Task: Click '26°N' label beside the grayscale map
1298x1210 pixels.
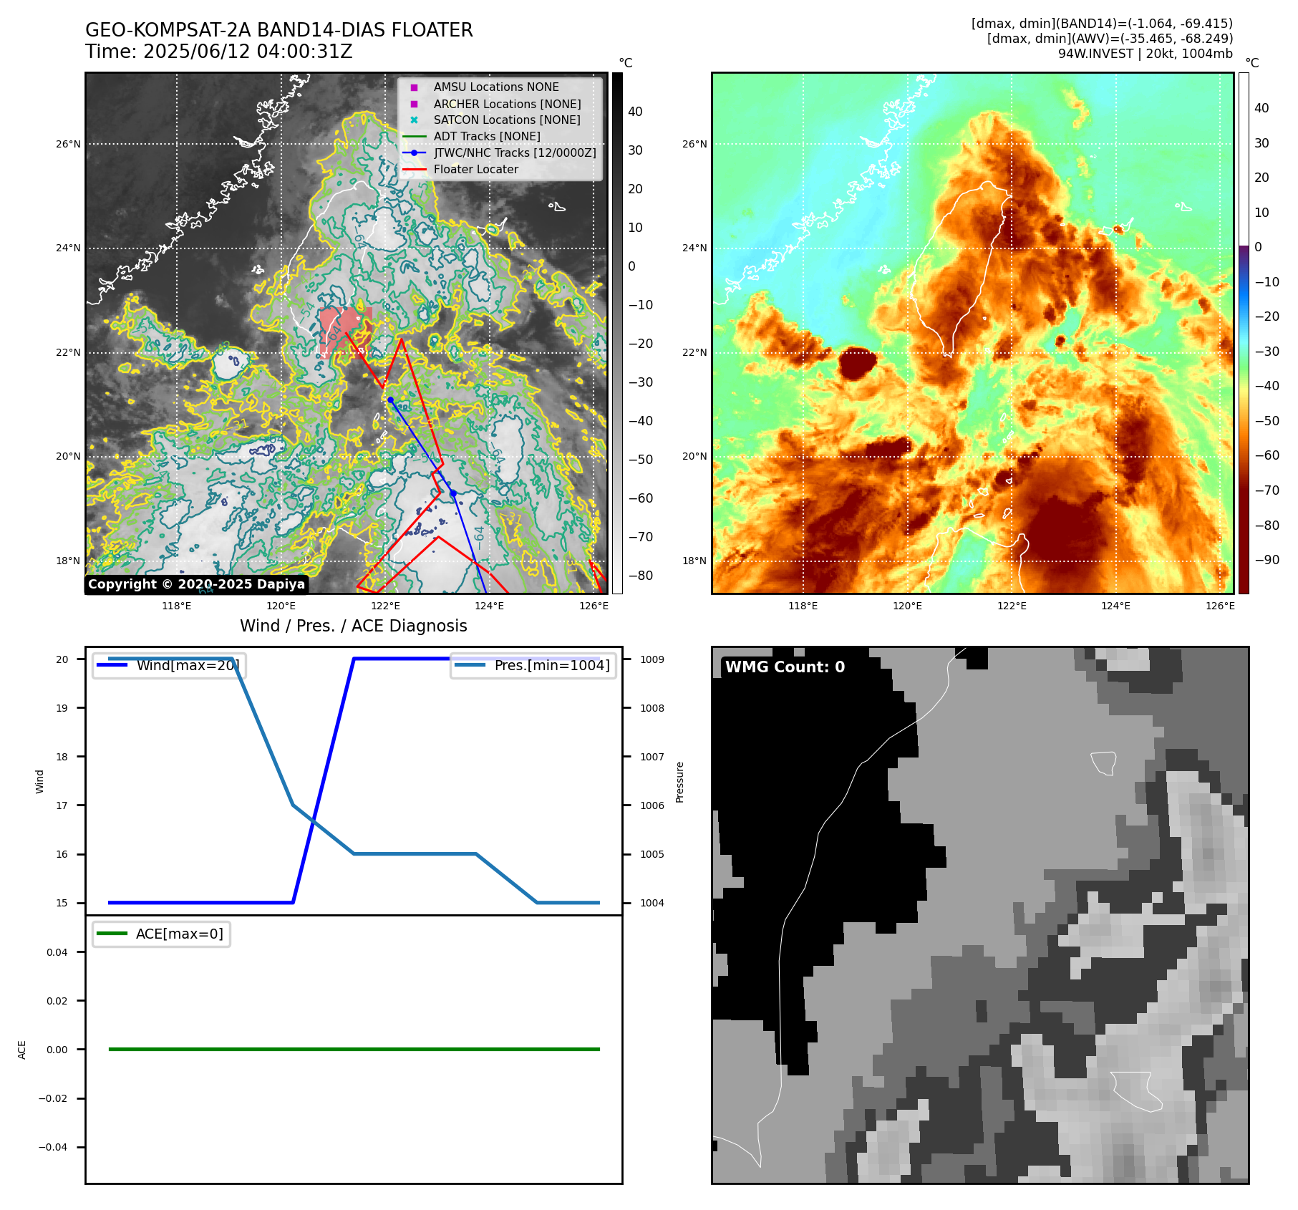Action: (69, 144)
